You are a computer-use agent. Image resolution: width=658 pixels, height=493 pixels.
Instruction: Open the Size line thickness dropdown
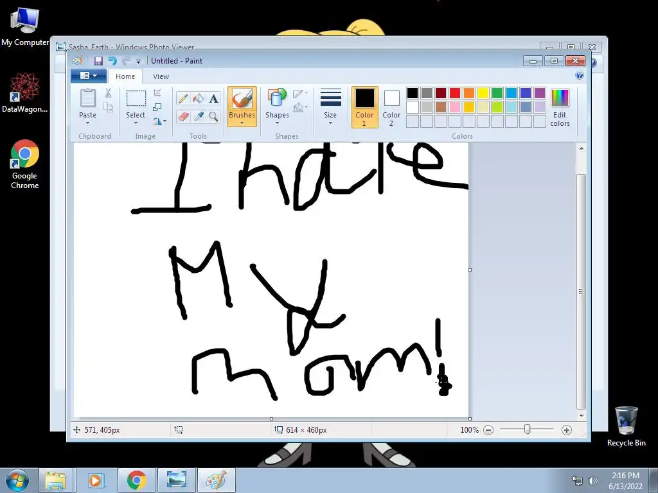(330, 107)
